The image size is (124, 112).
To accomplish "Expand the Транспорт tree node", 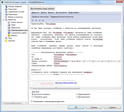I will [x=4, y=9].
